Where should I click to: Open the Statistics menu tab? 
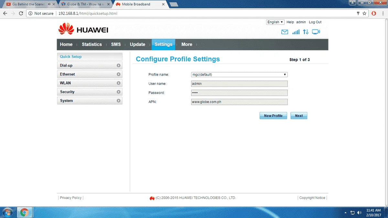click(x=92, y=45)
